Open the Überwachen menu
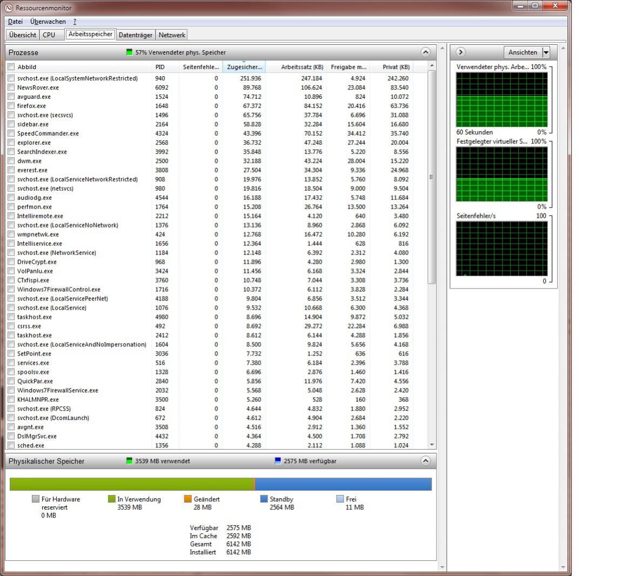The width and height of the screenshot is (622, 576). point(48,22)
